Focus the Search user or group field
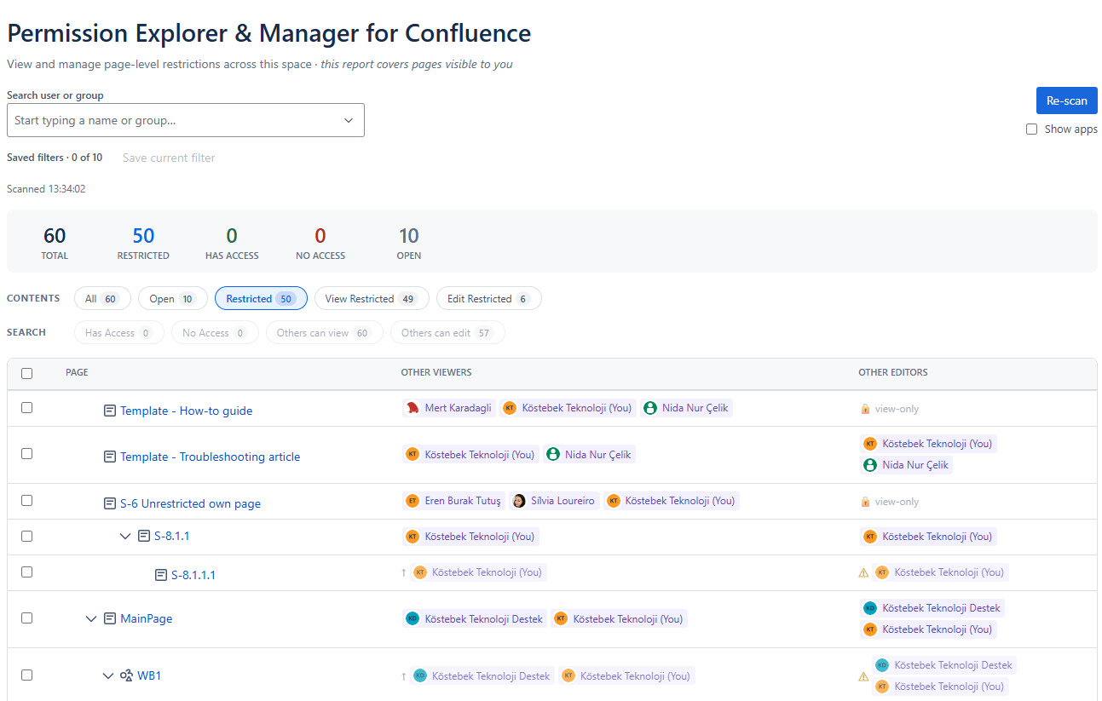This screenshot has width=1102, height=701. point(186,120)
